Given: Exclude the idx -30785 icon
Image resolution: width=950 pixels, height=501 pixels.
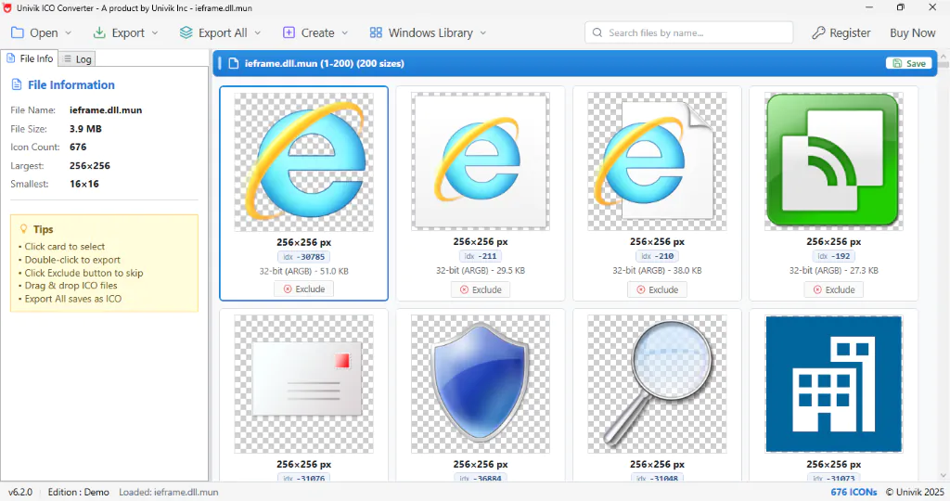Looking at the screenshot, I should point(303,289).
